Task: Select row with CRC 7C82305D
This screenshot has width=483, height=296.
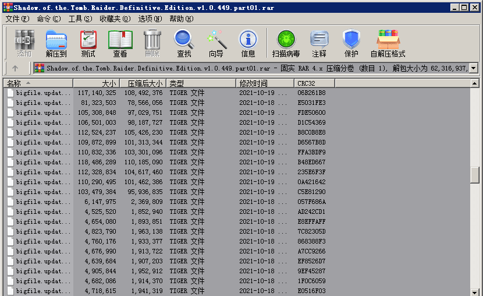Action: [237, 231]
